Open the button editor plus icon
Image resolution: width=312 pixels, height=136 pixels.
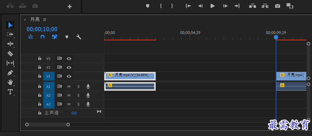pos(69,7)
